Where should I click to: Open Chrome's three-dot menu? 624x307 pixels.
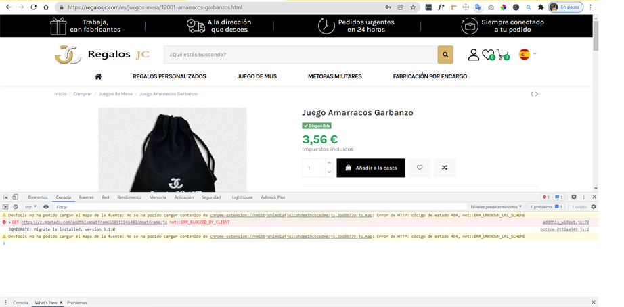click(591, 7)
